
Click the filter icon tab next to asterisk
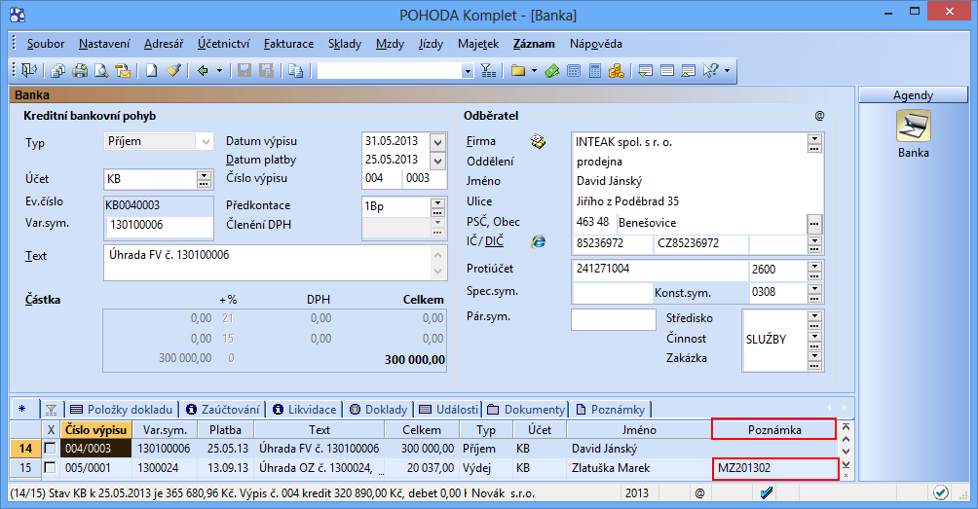52,410
